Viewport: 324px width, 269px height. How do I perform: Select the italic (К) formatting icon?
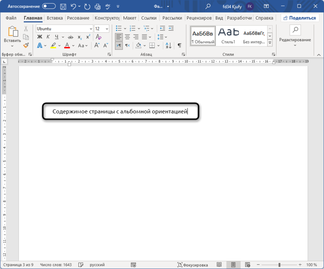pyautogui.click(x=48, y=36)
